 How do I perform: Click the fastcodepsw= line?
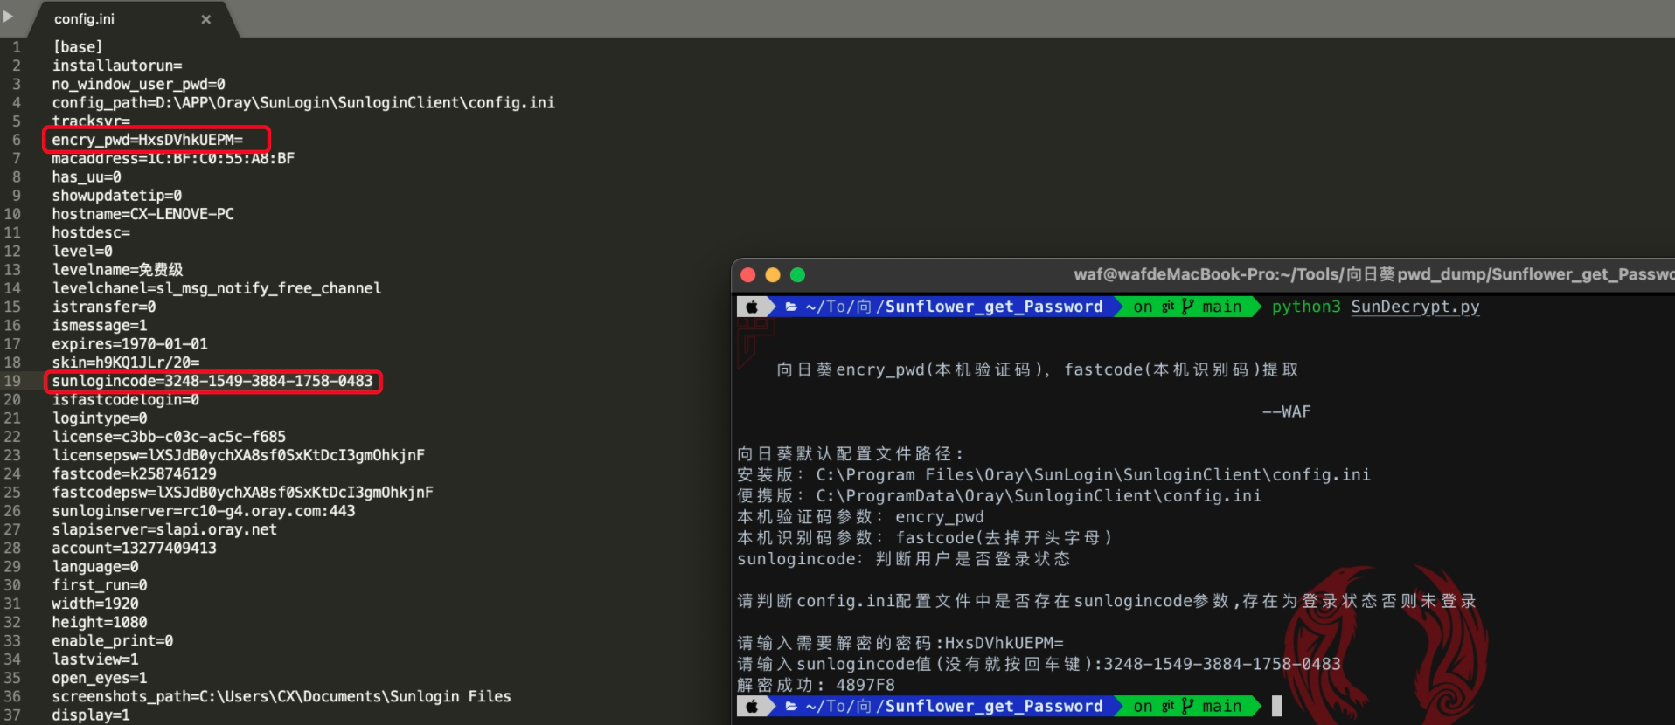tap(243, 493)
